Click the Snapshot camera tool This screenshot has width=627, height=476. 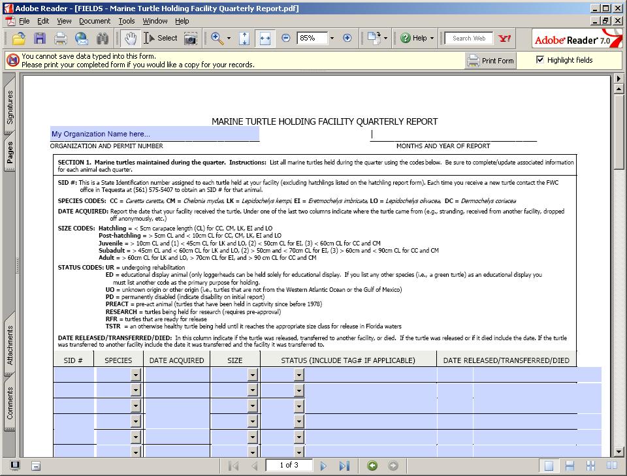tap(190, 39)
